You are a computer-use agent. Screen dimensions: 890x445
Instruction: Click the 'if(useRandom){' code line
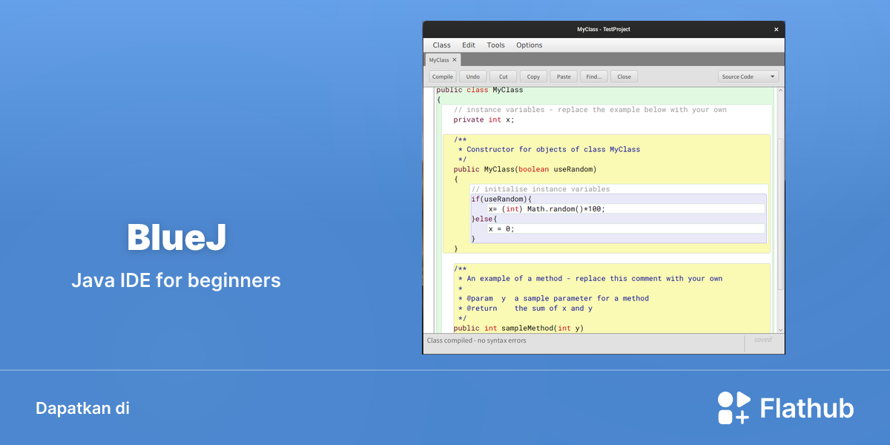[501, 199]
